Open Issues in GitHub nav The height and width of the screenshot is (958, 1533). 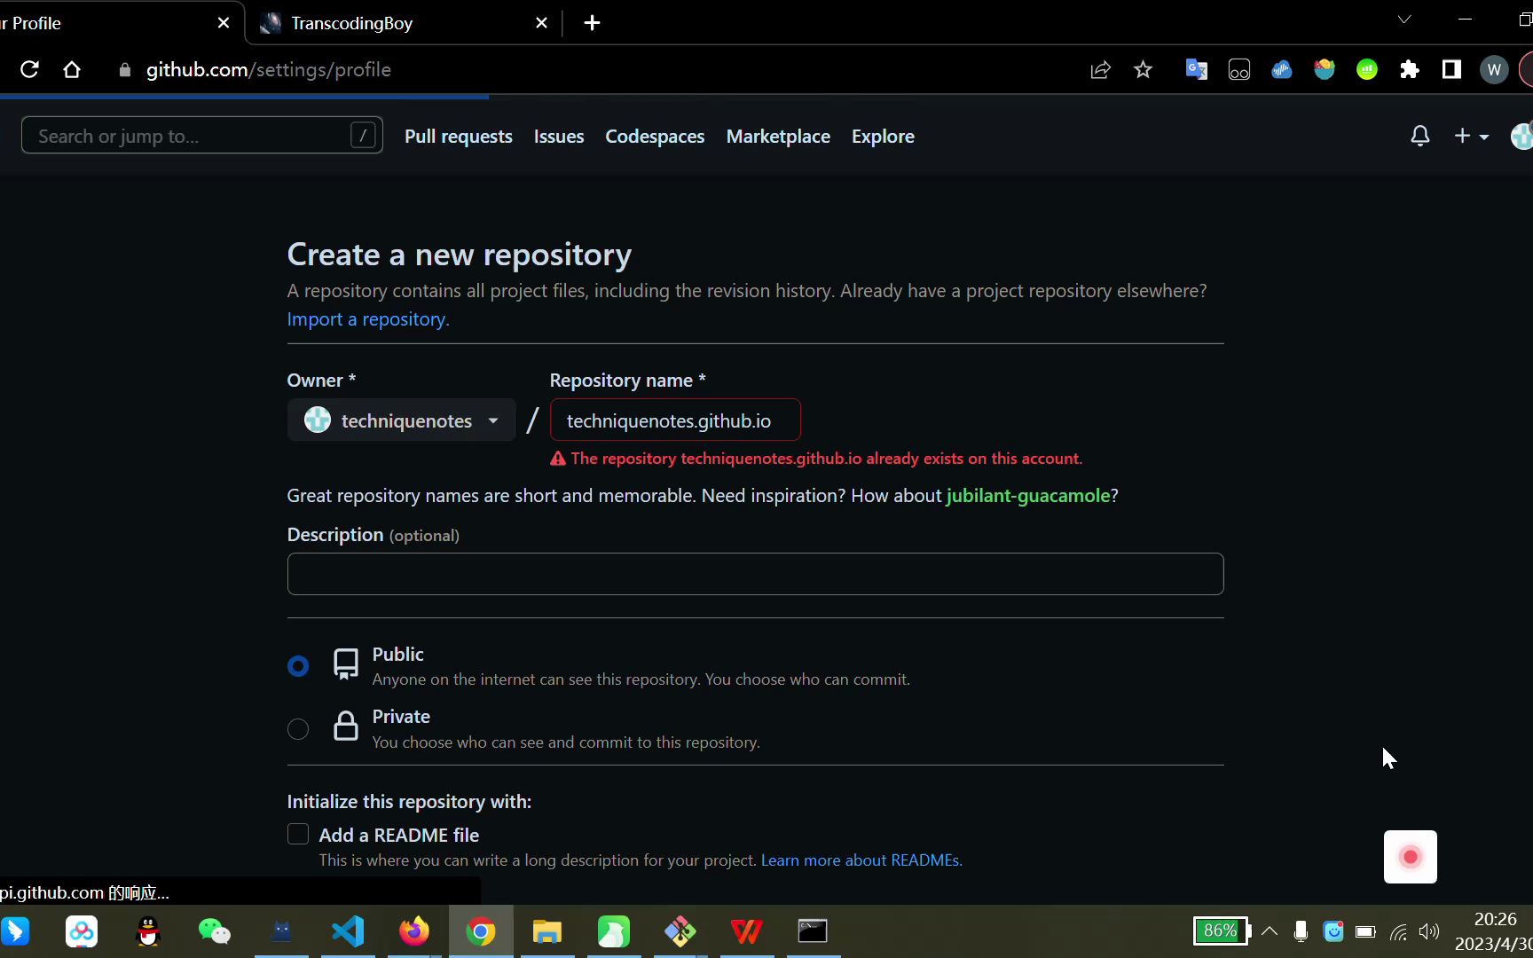(x=559, y=136)
